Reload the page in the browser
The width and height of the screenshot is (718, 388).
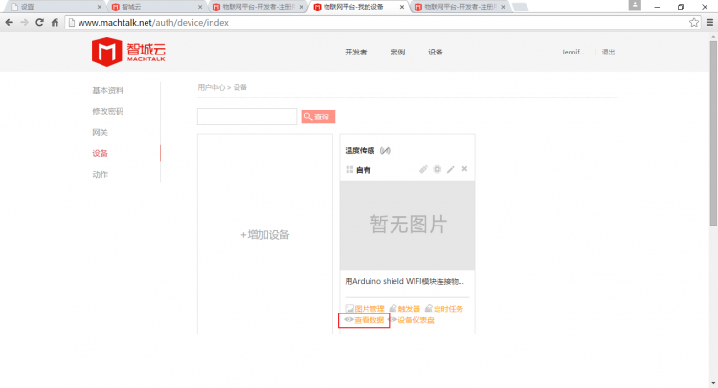[x=40, y=22]
